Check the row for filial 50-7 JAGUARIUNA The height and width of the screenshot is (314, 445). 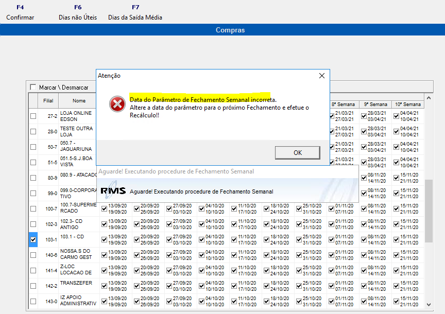click(x=33, y=147)
